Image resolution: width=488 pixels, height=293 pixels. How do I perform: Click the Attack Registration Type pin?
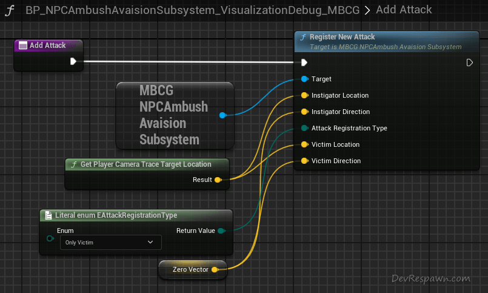pyautogui.click(x=304, y=128)
